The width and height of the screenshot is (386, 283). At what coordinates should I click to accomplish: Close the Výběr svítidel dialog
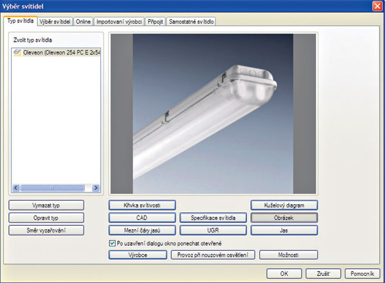376,6
